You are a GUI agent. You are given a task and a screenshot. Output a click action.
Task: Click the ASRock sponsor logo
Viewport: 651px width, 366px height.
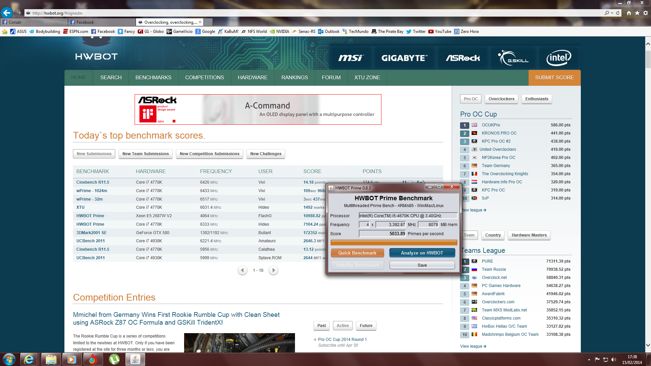tap(463, 58)
